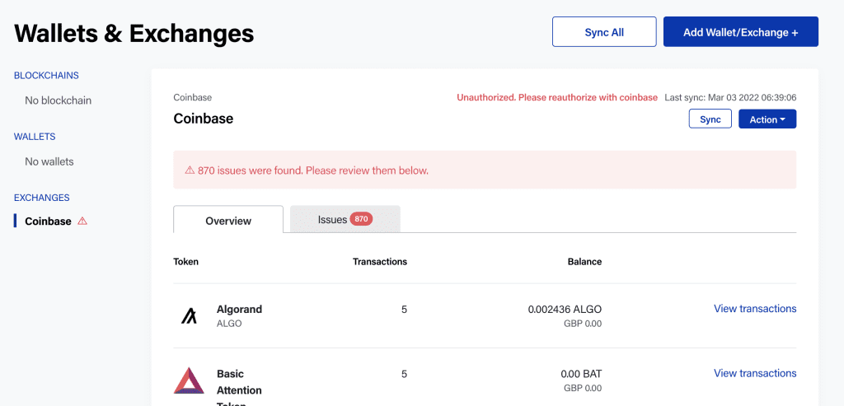Screen dimensions: 844x406
Task: Click the Token column header
Action: [185, 262]
